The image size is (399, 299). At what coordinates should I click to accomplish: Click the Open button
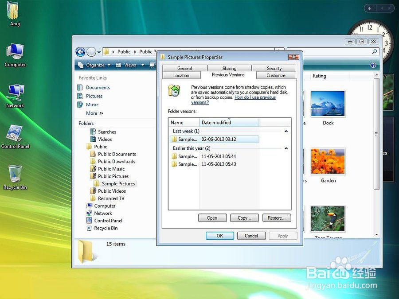point(212,218)
